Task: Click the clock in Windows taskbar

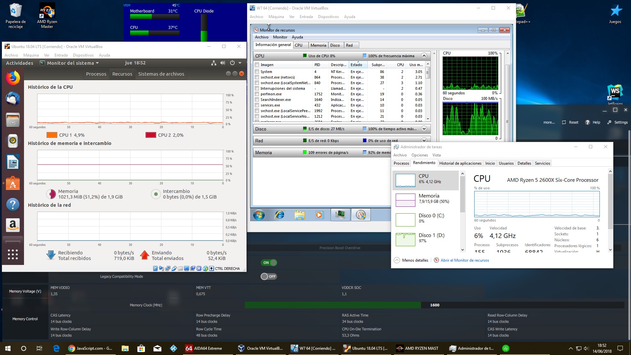Action: coord(602,348)
